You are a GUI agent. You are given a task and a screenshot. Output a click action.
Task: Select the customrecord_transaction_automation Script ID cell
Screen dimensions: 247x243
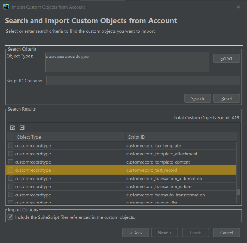pyautogui.click(x=181, y=179)
